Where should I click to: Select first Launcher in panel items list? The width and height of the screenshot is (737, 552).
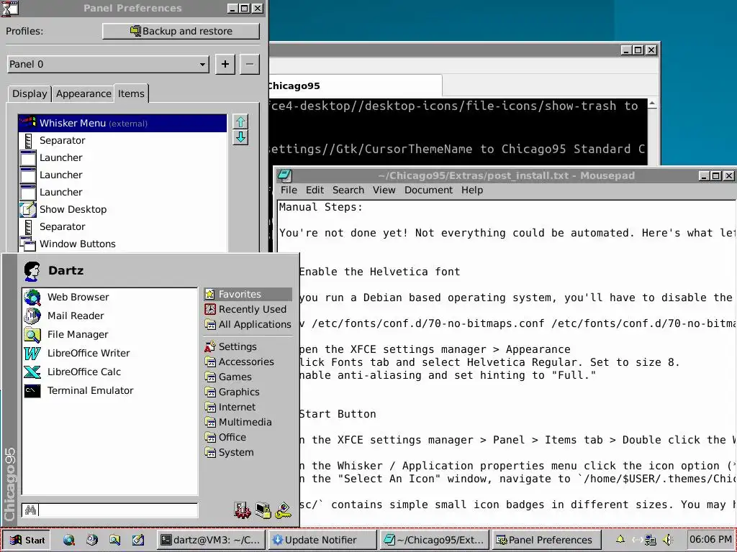[122, 157]
